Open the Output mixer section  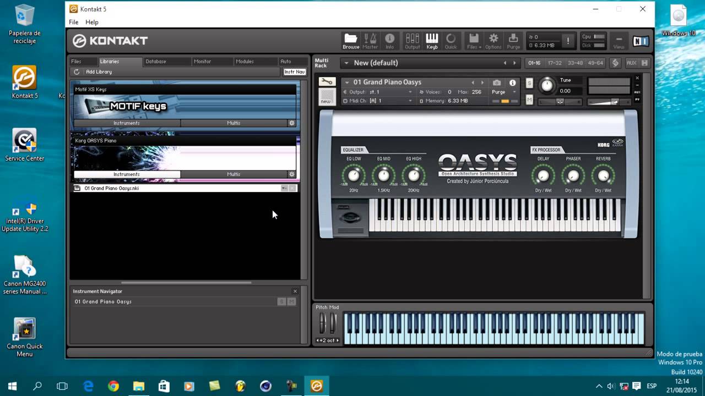coord(412,41)
